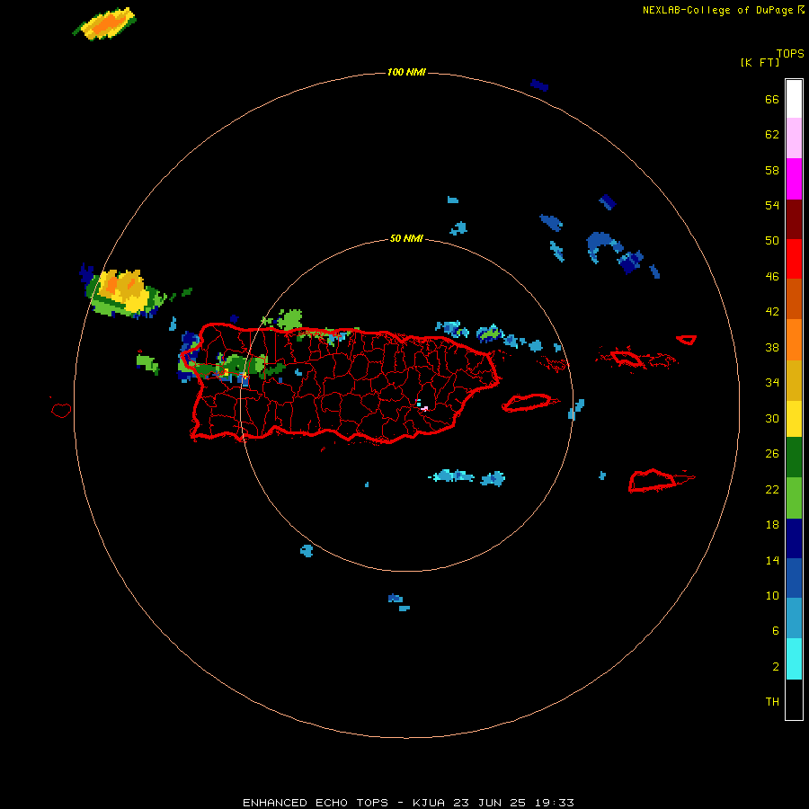Click the legend value 26
The width and height of the screenshot is (809, 809).
click(772, 454)
